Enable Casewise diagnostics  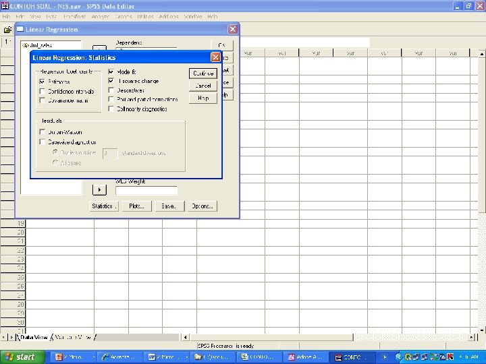42,142
